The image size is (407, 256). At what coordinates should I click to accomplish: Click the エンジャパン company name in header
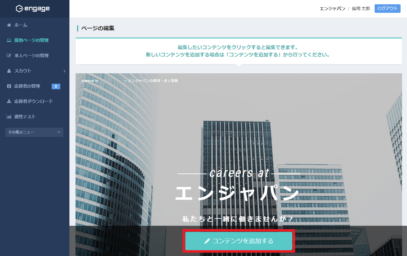(332, 9)
